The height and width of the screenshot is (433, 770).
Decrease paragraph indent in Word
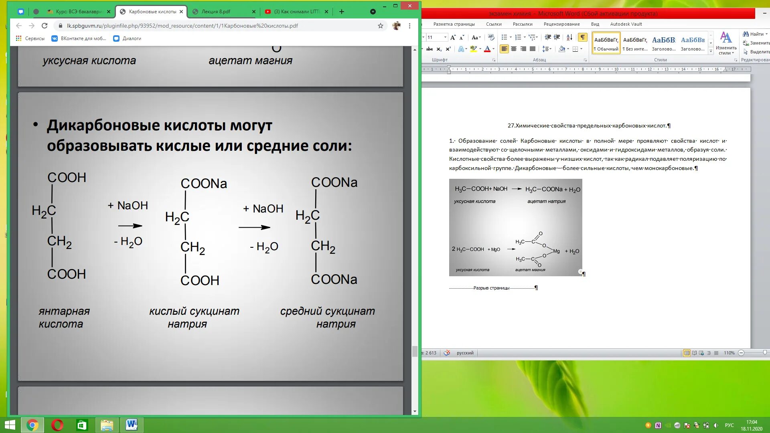(x=548, y=37)
